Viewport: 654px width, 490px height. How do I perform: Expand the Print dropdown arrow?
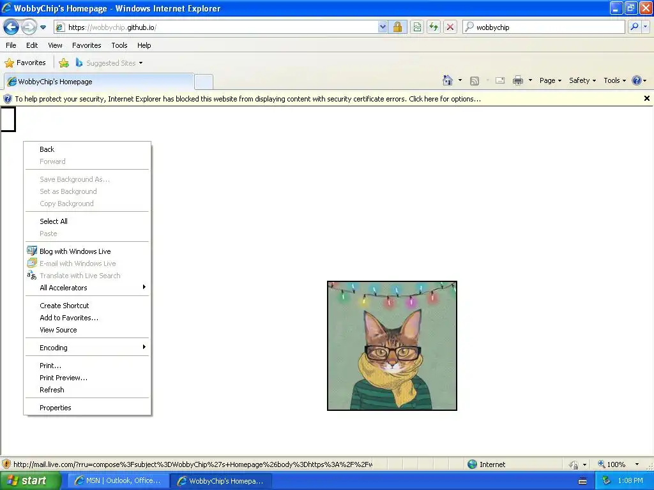coord(530,80)
